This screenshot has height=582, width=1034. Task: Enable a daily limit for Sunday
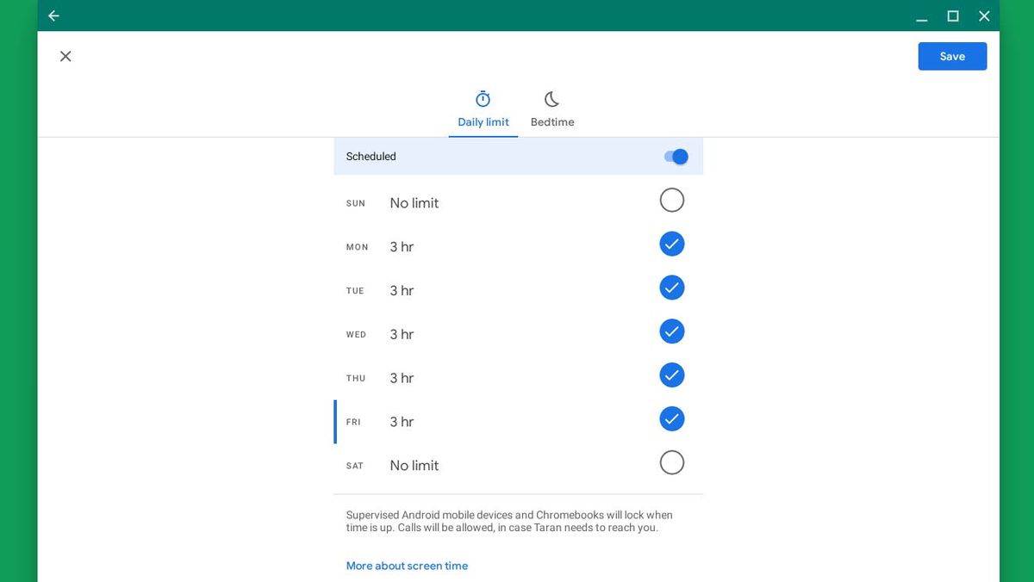coord(672,200)
